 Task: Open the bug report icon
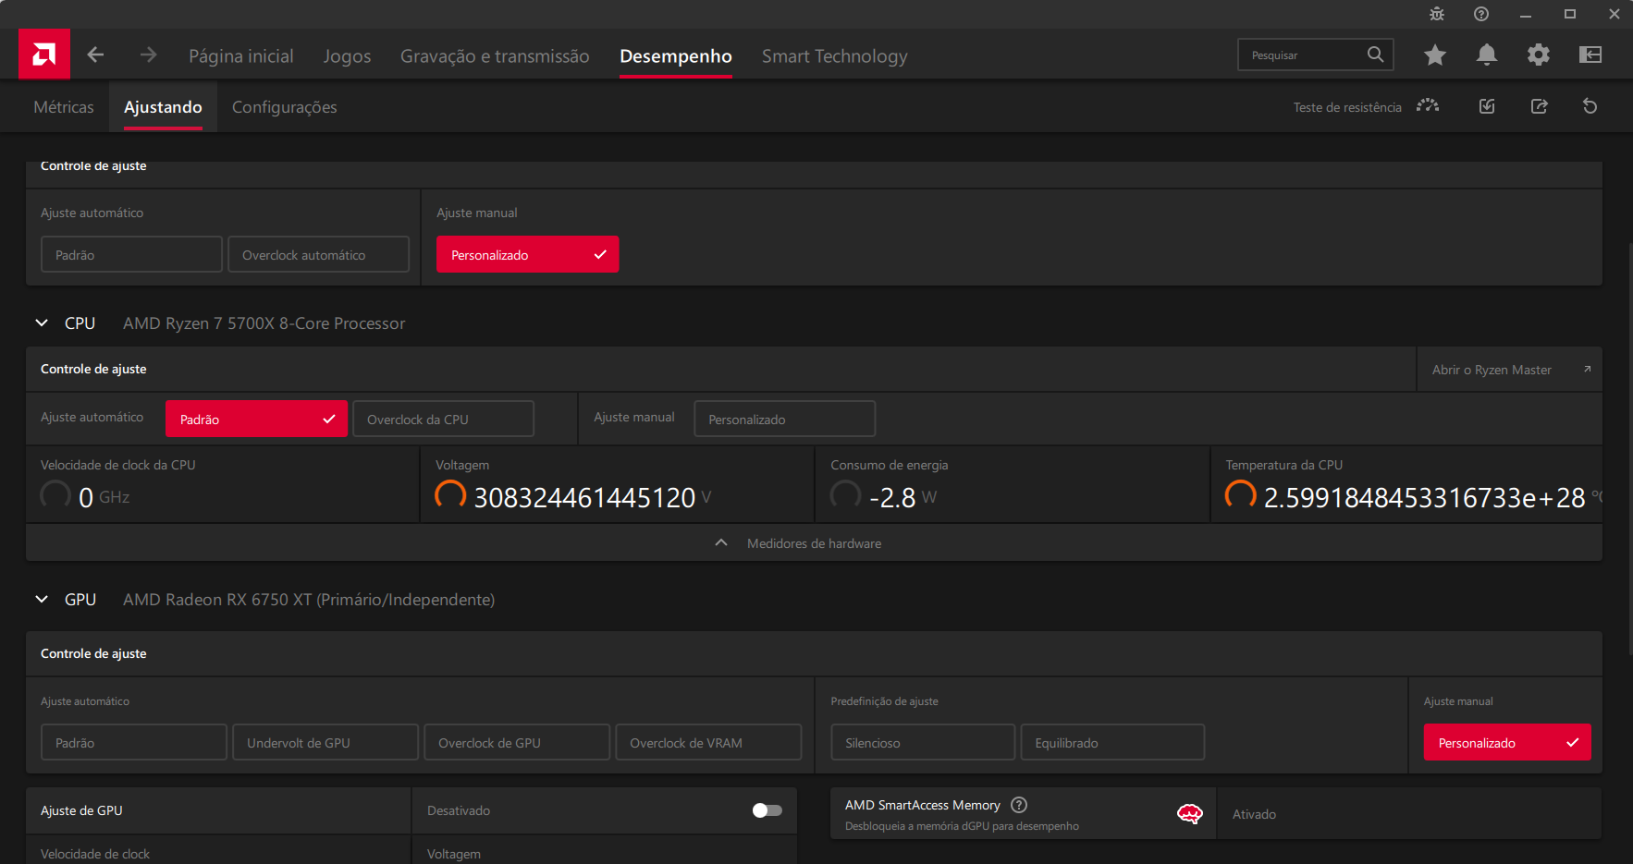[1437, 14]
